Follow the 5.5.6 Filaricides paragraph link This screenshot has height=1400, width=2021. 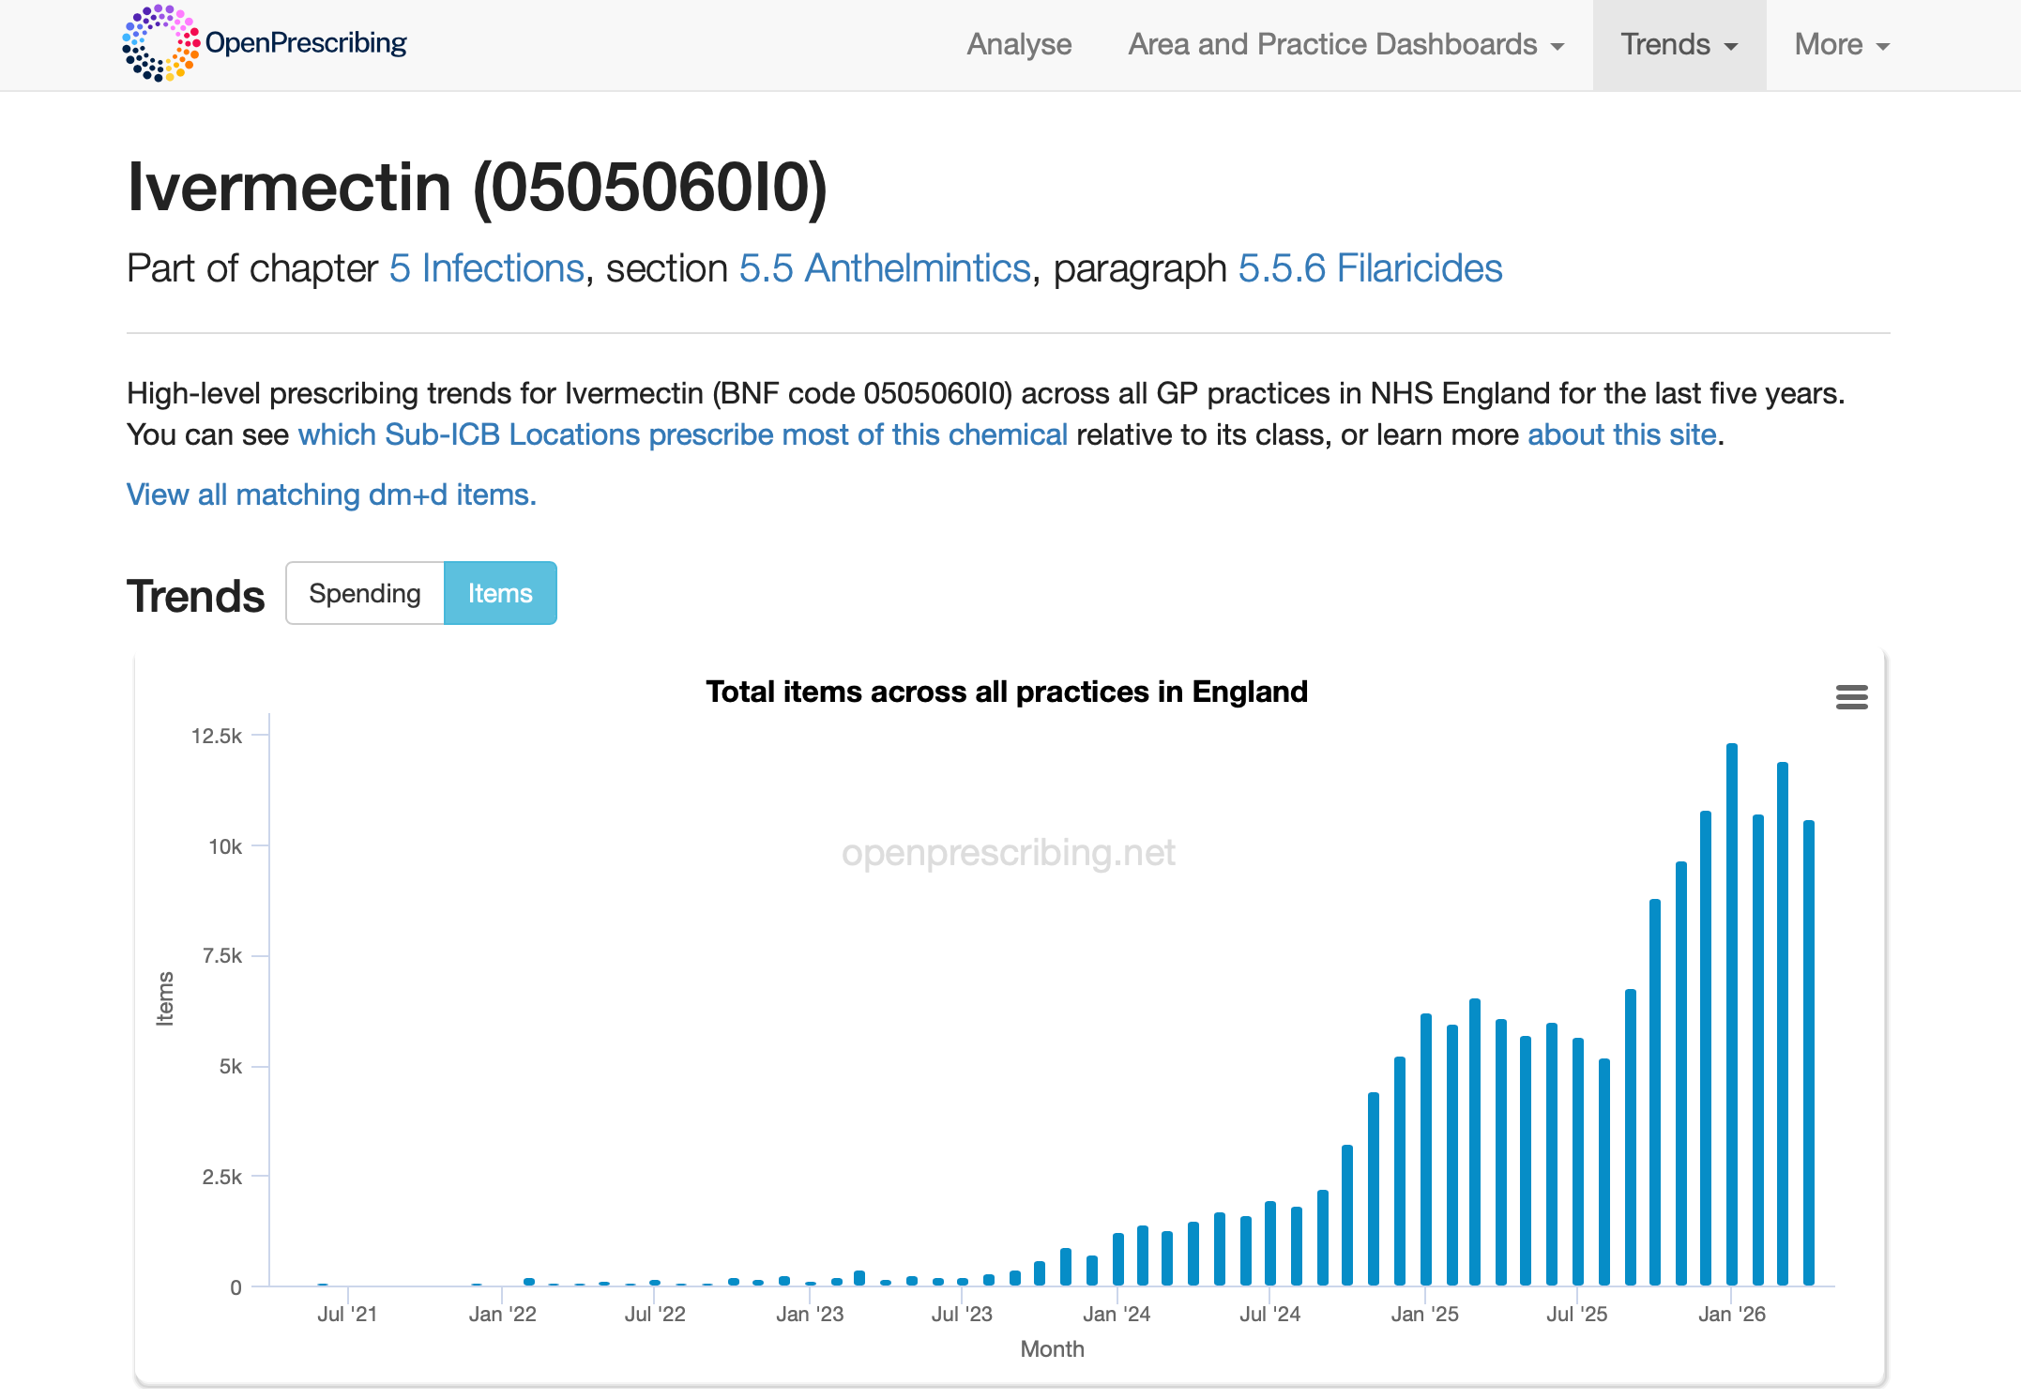click(1370, 268)
